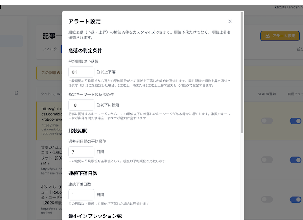Disable 自動チェック for the first article
This screenshot has width=303, height=220.
coord(295,121)
